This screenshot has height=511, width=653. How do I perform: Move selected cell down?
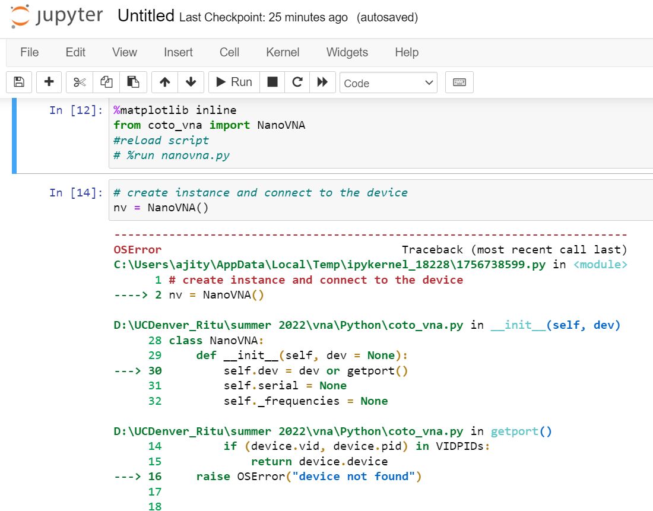click(191, 82)
